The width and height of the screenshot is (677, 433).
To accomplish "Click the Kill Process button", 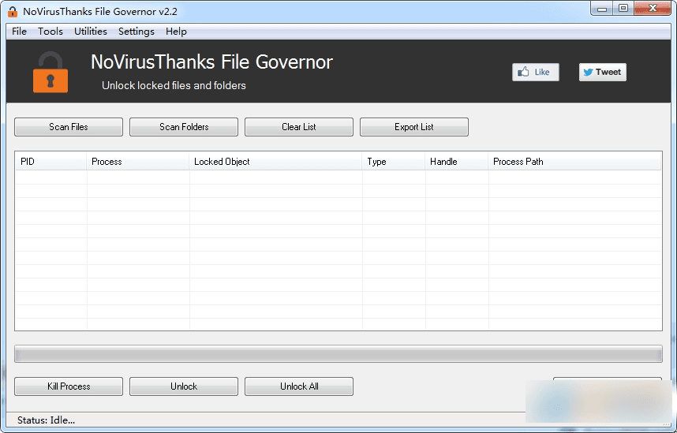I will click(69, 386).
